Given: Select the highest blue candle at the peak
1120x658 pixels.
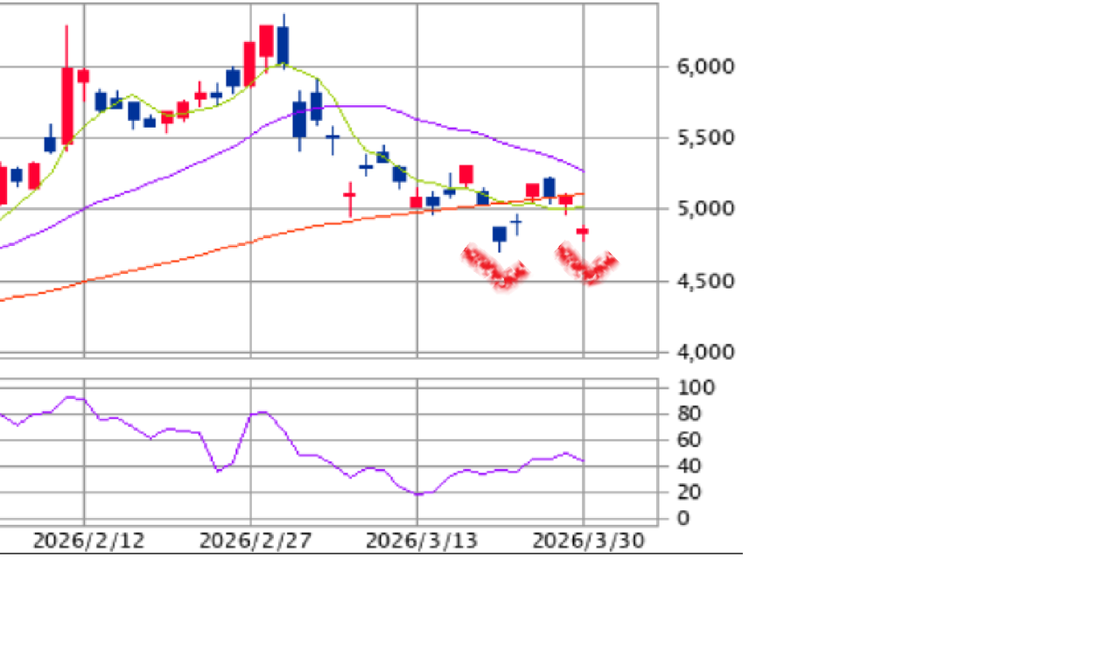Looking at the screenshot, I should coord(283,44).
